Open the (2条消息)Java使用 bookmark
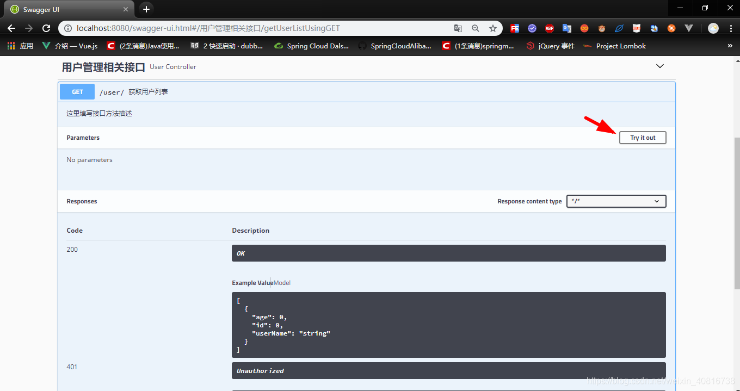 tap(143, 46)
